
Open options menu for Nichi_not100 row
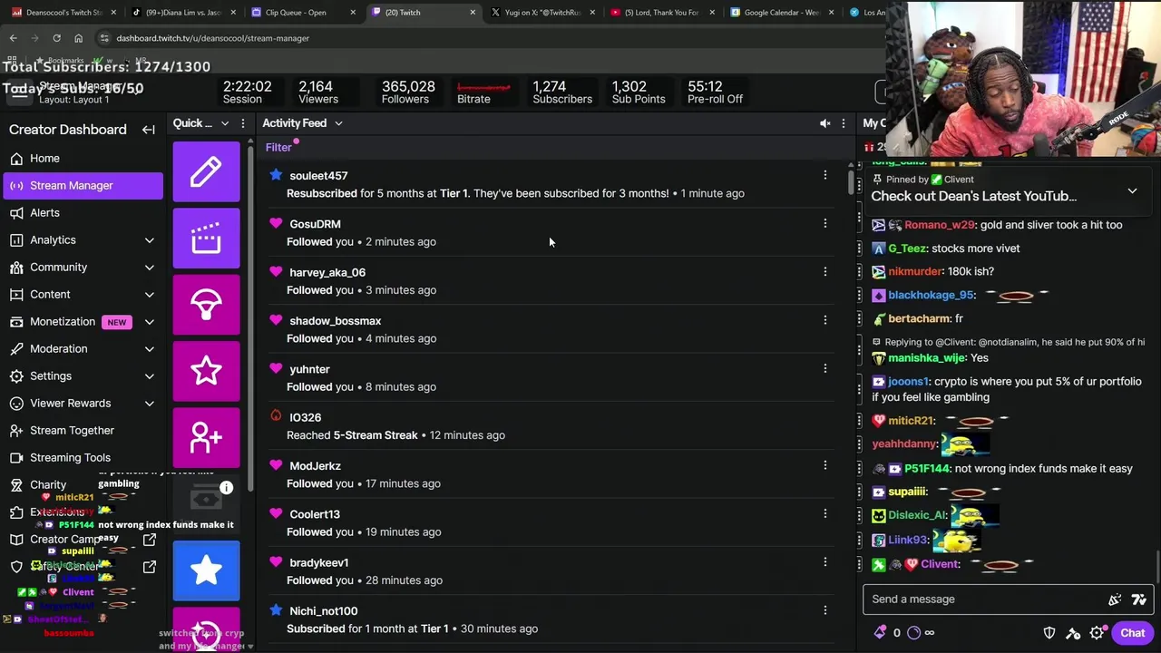point(824,610)
